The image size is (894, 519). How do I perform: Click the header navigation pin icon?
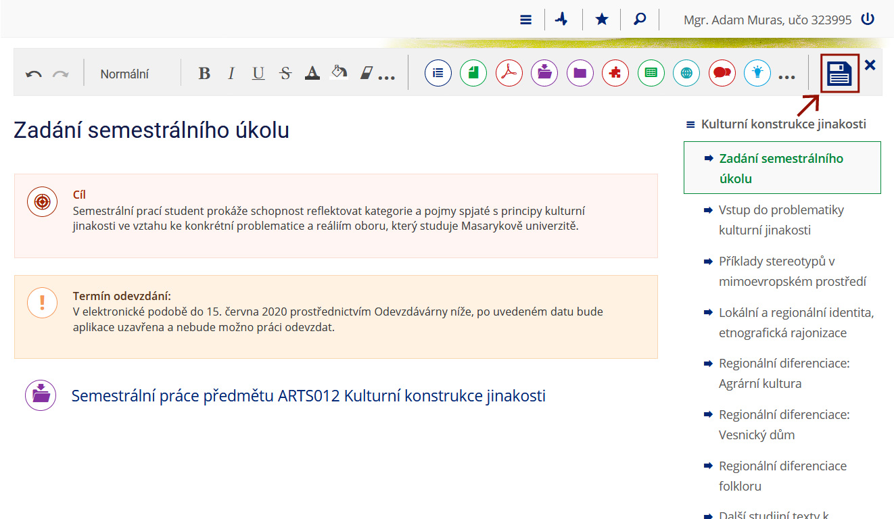click(561, 19)
